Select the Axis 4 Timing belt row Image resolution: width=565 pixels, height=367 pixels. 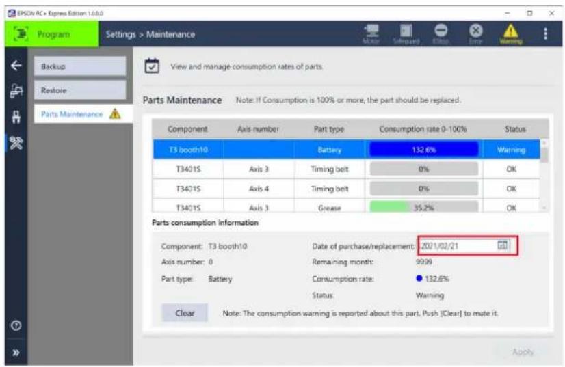pyautogui.click(x=346, y=189)
